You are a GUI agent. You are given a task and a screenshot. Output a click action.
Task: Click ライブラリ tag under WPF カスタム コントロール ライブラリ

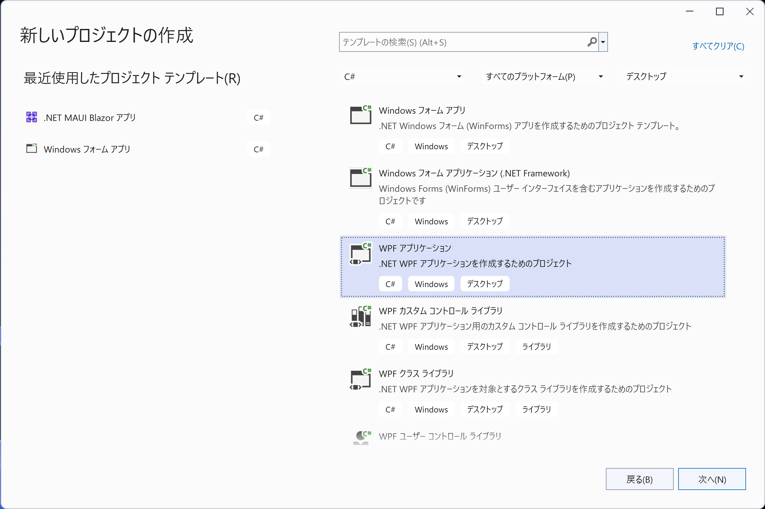(x=537, y=347)
